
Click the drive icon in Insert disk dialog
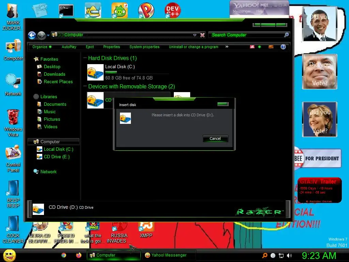(125, 118)
